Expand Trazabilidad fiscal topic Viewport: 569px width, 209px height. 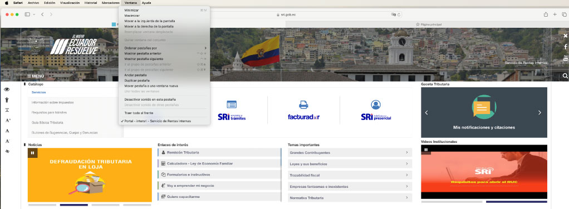pyautogui.click(x=350, y=175)
